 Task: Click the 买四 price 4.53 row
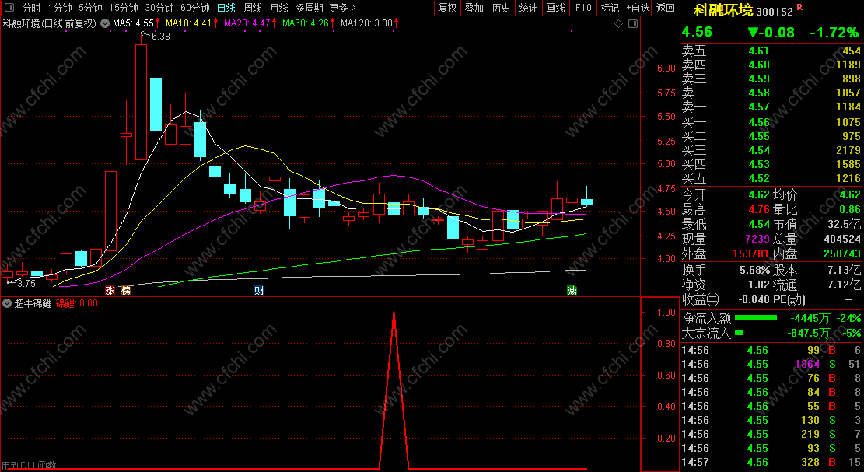coord(771,164)
